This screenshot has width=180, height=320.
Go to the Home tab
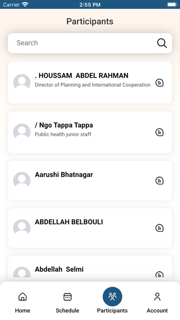22,303
